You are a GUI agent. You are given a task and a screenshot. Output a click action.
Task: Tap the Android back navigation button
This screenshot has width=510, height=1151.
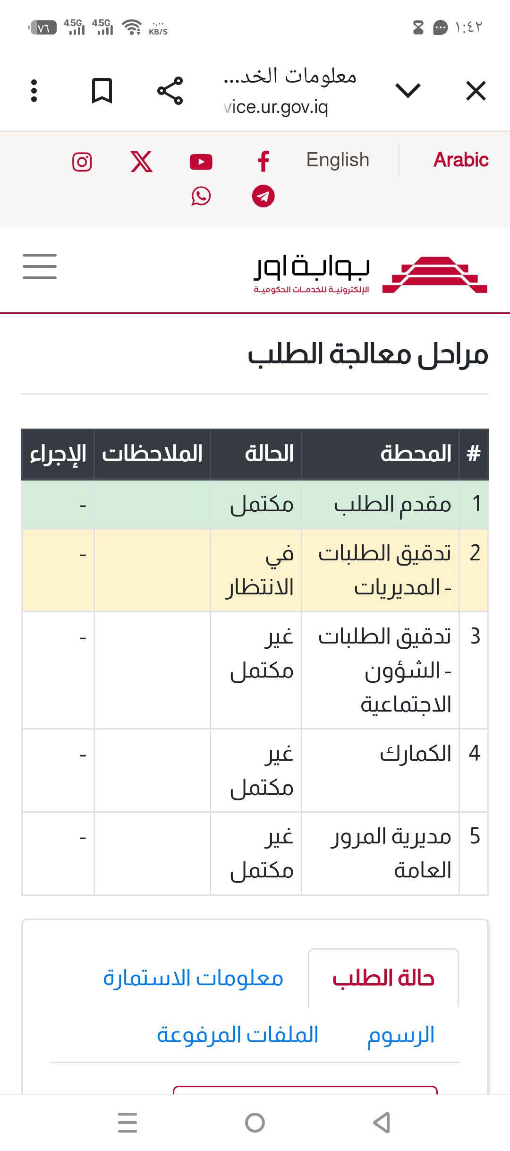click(x=382, y=1123)
